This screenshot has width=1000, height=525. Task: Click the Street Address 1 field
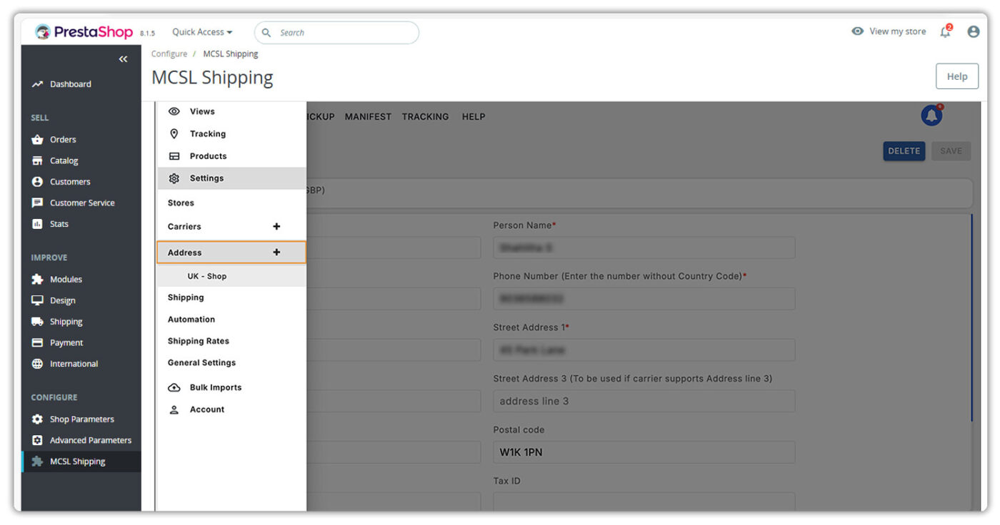click(x=644, y=350)
